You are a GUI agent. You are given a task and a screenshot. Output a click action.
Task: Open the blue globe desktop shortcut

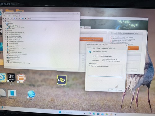31,94
